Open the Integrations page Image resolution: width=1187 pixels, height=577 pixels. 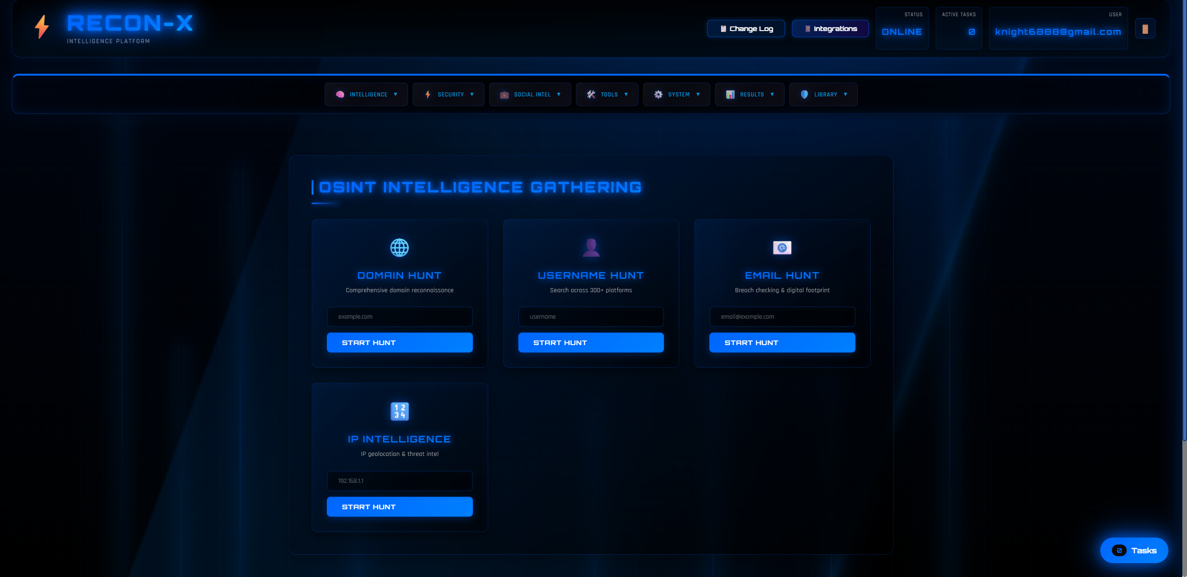tap(830, 29)
